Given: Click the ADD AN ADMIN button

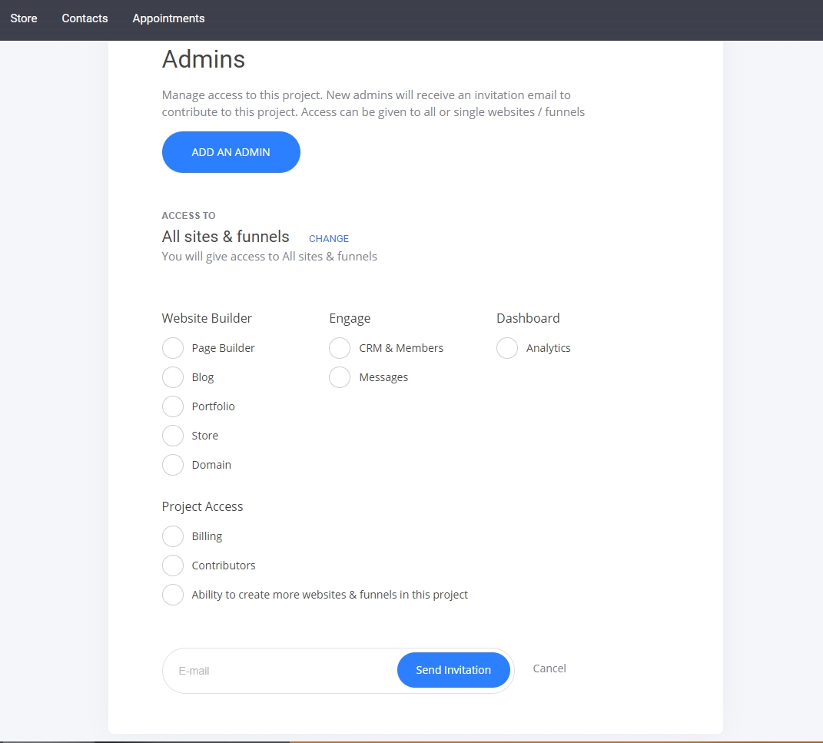Looking at the screenshot, I should coord(231,152).
